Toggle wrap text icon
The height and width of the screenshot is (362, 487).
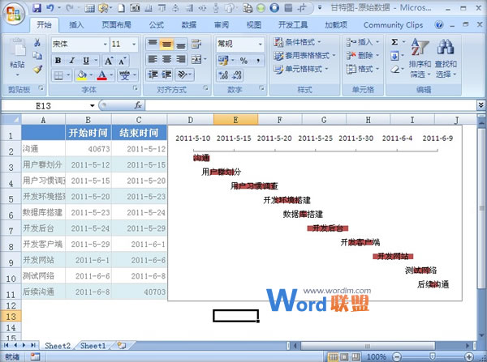[x=196, y=45]
